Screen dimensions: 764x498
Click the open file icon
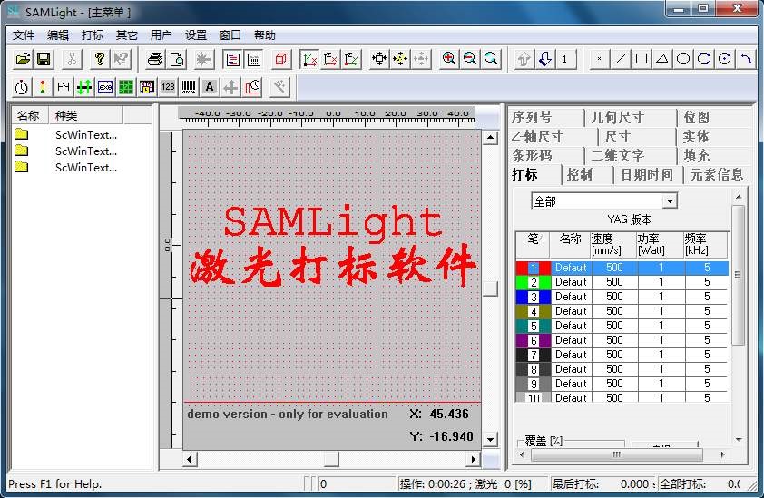(x=23, y=59)
